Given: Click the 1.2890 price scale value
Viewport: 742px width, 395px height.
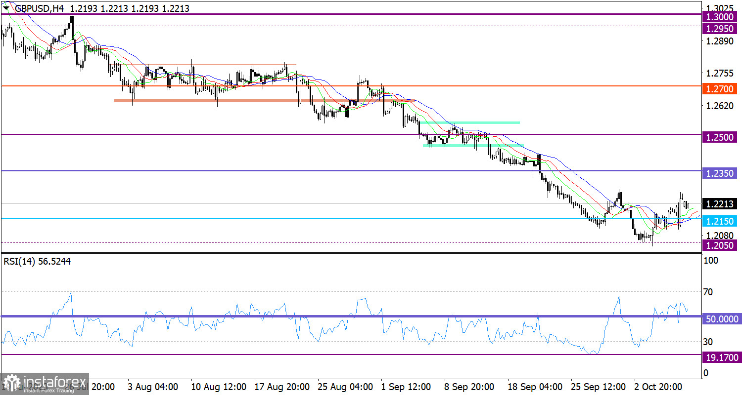Looking at the screenshot, I should (720, 41).
